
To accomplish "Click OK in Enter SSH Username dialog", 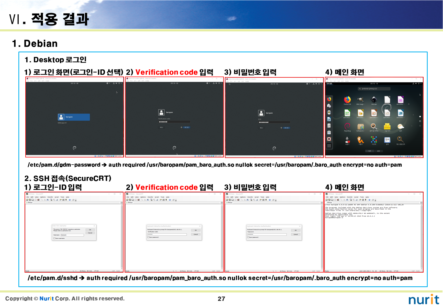I will pos(90,230).
